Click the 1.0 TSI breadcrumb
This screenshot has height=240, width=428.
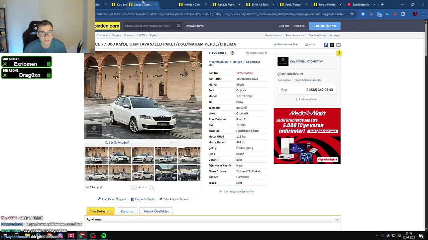pyautogui.click(x=141, y=35)
